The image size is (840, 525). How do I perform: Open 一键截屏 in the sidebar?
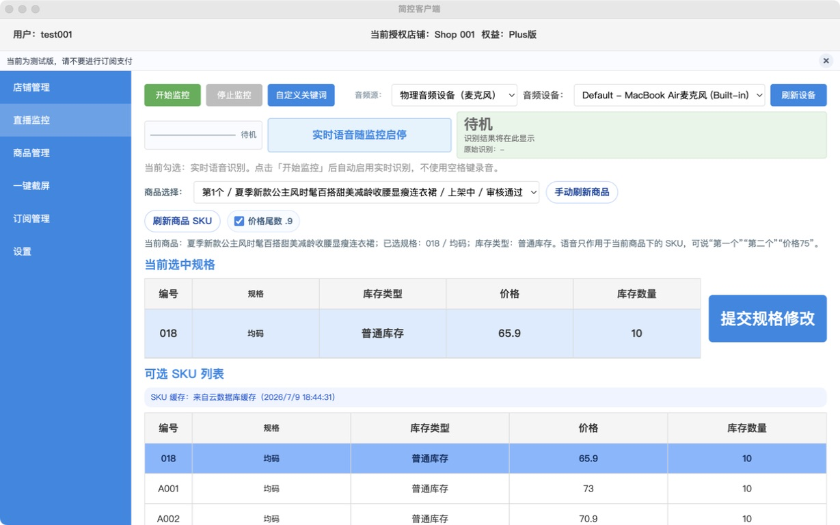(x=66, y=186)
